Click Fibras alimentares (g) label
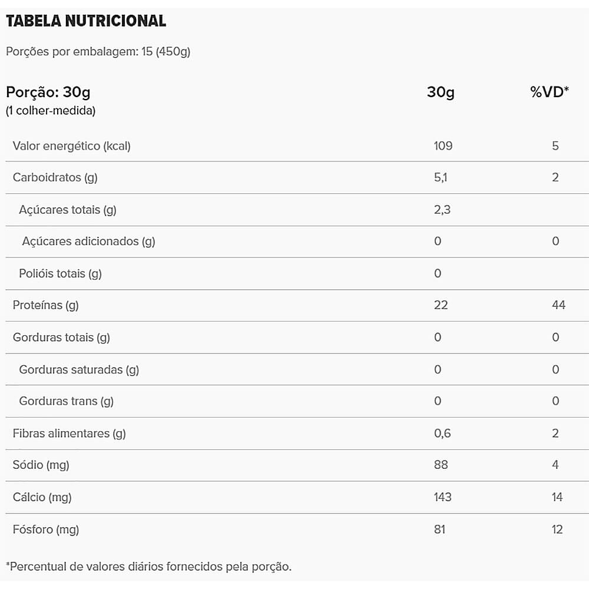 (x=70, y=434)
